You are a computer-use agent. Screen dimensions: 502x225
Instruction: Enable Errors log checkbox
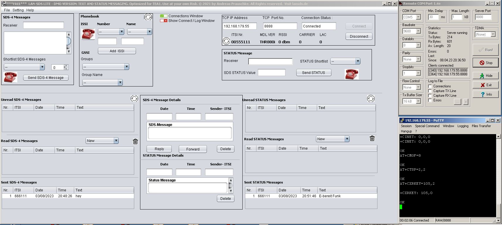(x=430, y=100)
